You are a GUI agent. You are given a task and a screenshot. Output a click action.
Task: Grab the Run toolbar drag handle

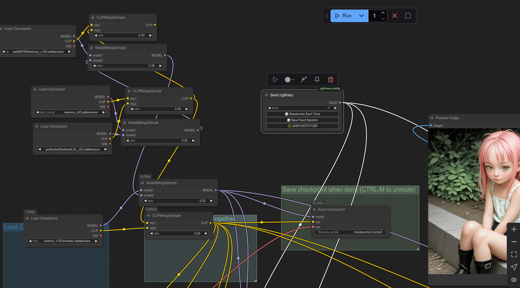click(326, 16)
